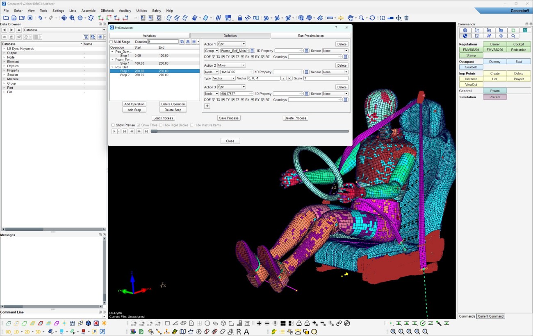533x336 pixels.
Task: Click the Data Browser up arrow icon
Action: click(x=19, y=30)
